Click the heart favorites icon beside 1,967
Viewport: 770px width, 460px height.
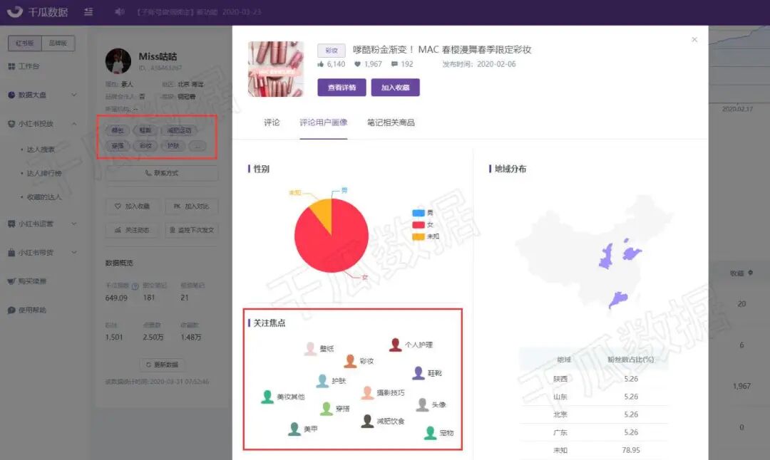357,64
